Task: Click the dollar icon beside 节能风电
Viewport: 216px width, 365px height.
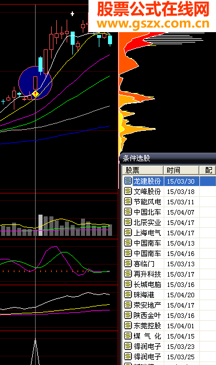Action: pos(128,201)
